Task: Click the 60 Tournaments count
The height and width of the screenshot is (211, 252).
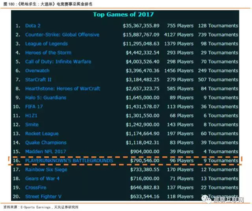Action: coord(219,134)
